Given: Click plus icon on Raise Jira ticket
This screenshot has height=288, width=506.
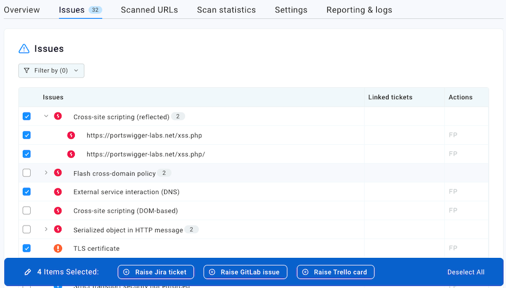Looking at the screenshot, I should pyautogui.click(x=127, y=272).
